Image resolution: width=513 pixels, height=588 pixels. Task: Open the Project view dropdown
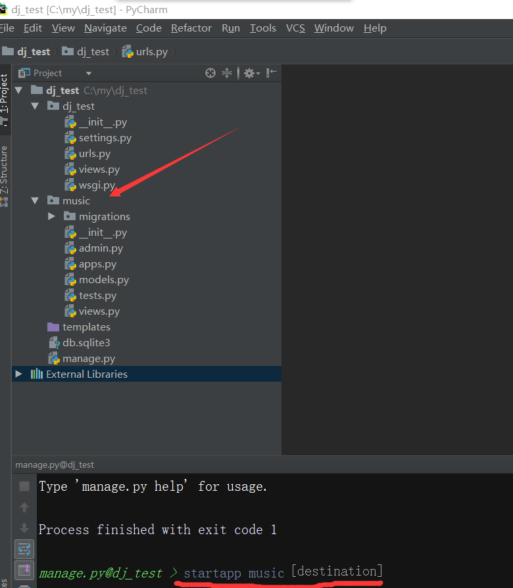(89, 73)
